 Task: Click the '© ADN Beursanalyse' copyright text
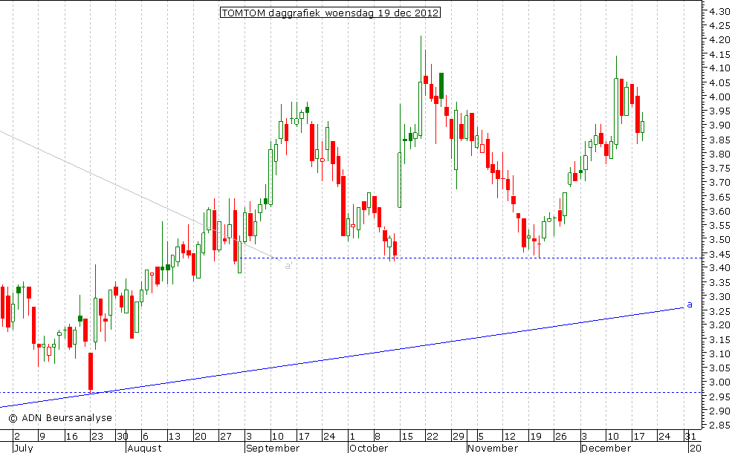click(60, 418)
